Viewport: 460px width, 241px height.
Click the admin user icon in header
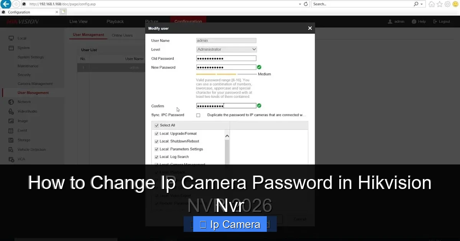point(390,22)
